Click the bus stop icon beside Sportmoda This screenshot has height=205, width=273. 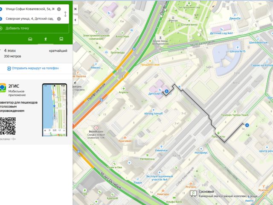coord(134,49)
